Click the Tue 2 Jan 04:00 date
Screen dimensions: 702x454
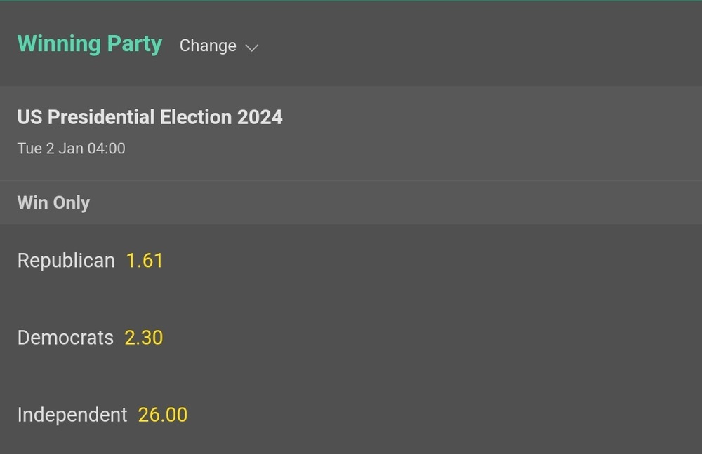[x=71, y=149]
